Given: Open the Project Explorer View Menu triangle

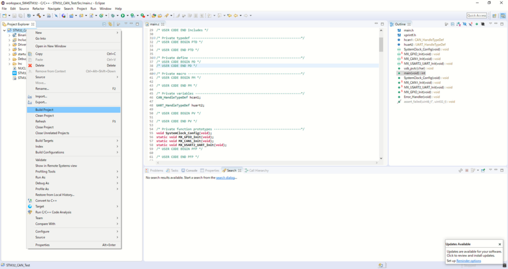Looking at the screenshot, I should click(x=126, y=24).
